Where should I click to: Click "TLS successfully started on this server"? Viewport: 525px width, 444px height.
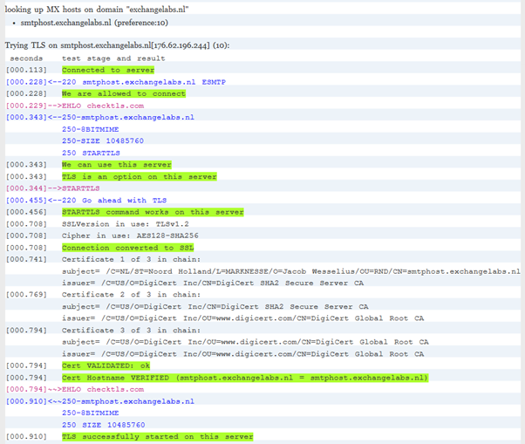pyautogui.click(x=156, y=436)
